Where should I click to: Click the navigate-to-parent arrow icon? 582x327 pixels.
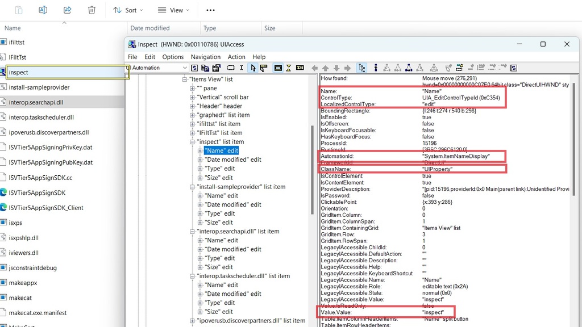coord(325,68)
